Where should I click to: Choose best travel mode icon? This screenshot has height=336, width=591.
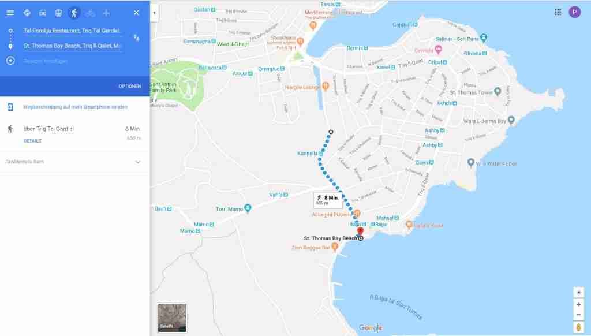point(27,13)
